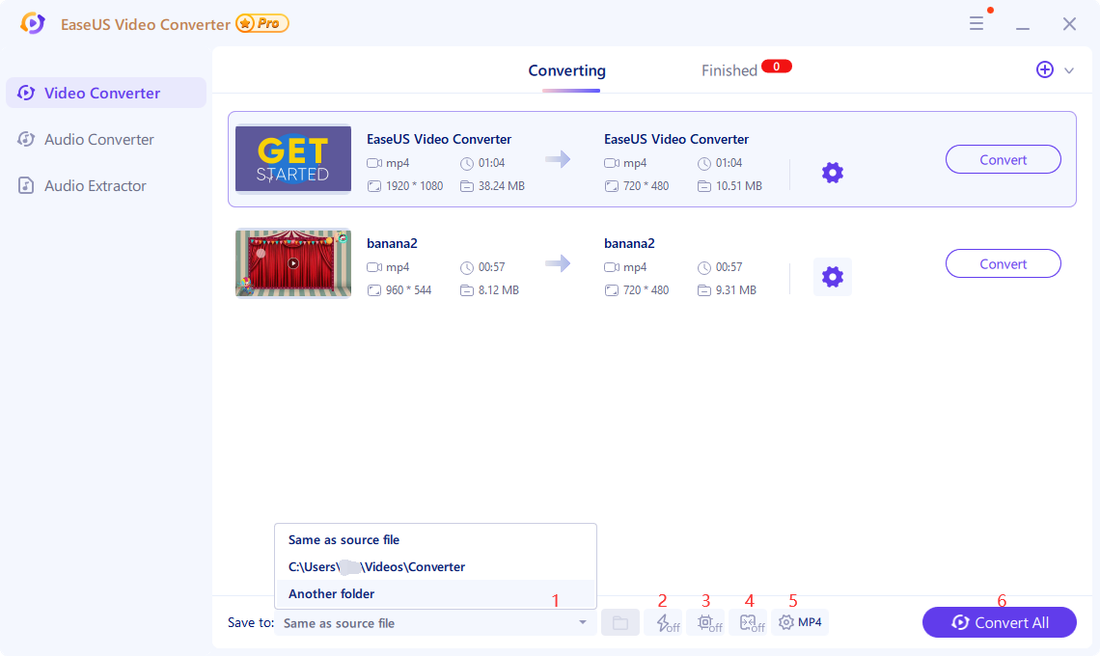Click output size text '10.51 MB'
1100x656 pixels.
click(739, 186)
